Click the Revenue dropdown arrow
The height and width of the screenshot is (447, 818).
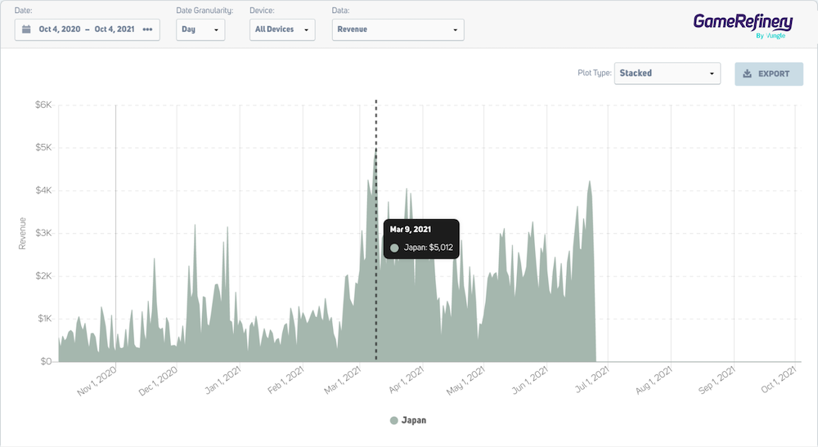[x=455, y=29]
